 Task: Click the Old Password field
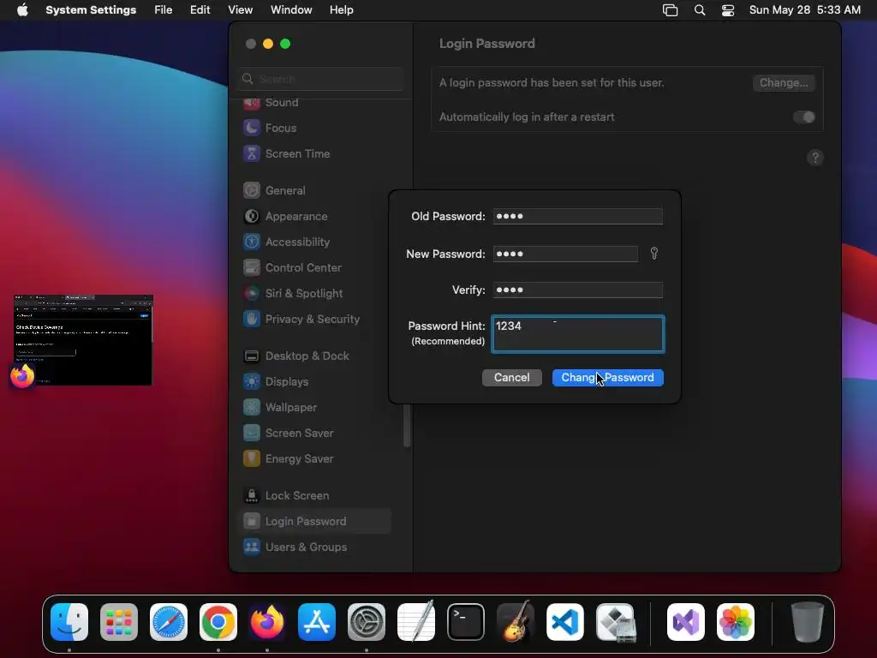click(578, 216)
